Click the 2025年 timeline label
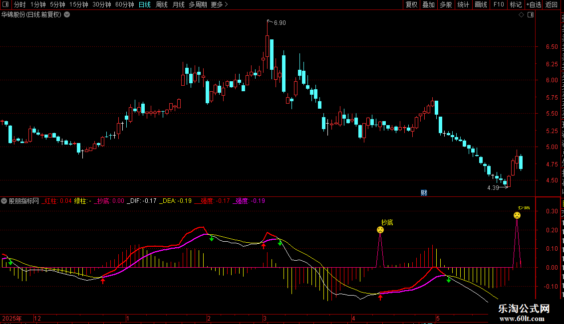 coord(12,318)
